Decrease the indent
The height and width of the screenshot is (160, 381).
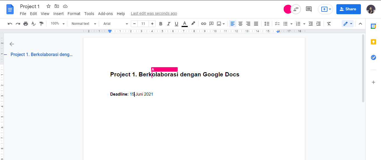(311, 24)
